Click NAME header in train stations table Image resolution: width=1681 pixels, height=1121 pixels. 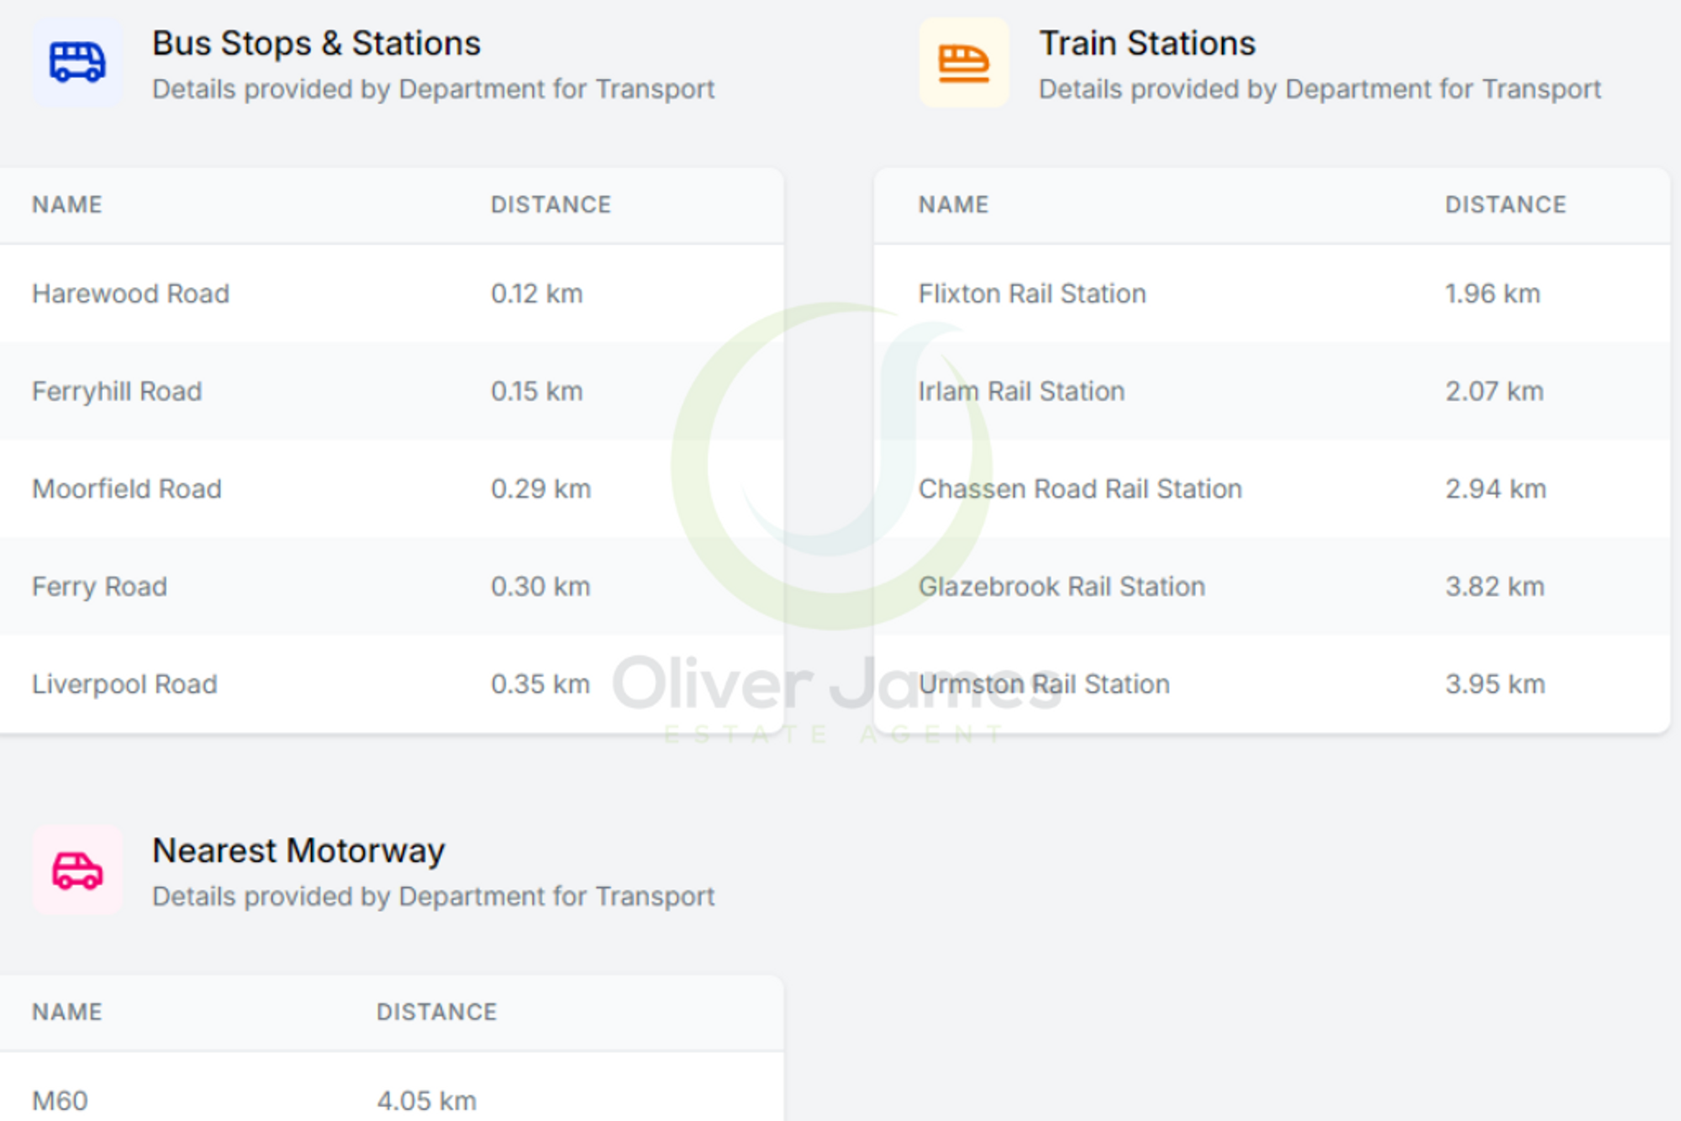(954, 205)
